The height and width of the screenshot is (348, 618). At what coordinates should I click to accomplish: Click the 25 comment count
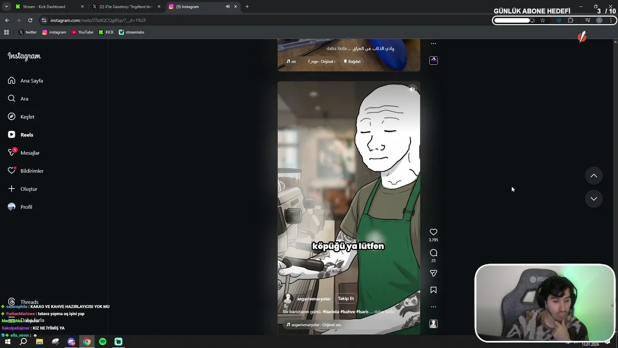pyautogui.click(x=434, y=261)
